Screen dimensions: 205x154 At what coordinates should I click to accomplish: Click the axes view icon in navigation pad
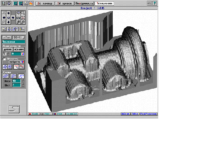pyautogui.click(x=4, y=13)
